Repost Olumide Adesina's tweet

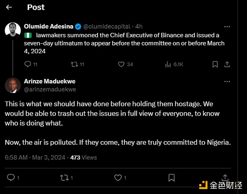[x=75, y=64]
